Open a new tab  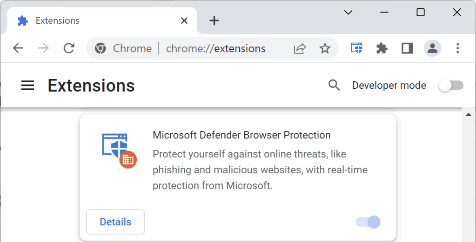[x=214, y=20]
